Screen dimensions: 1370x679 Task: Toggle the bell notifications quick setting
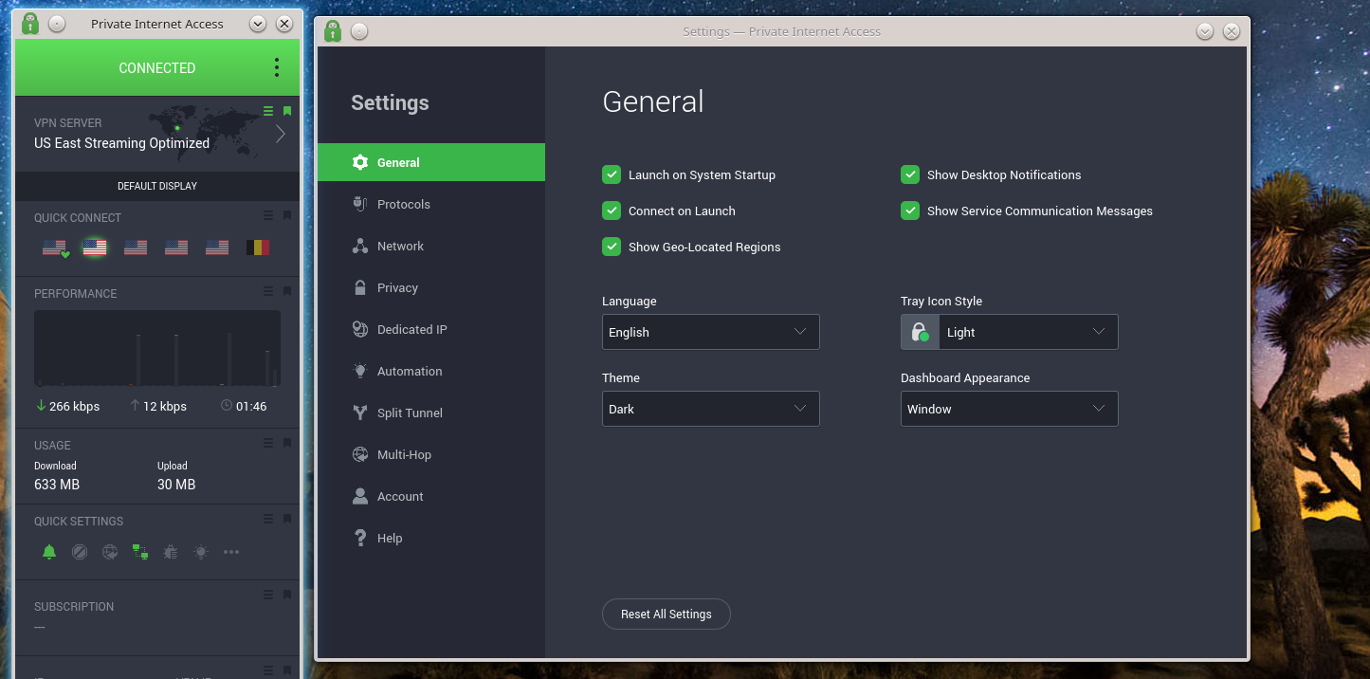(49, 551)
